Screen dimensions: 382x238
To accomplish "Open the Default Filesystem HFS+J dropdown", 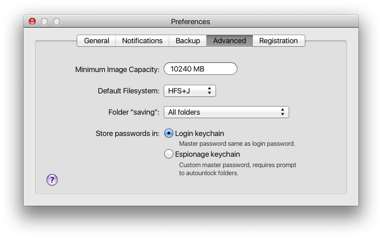I will [190, 90].
